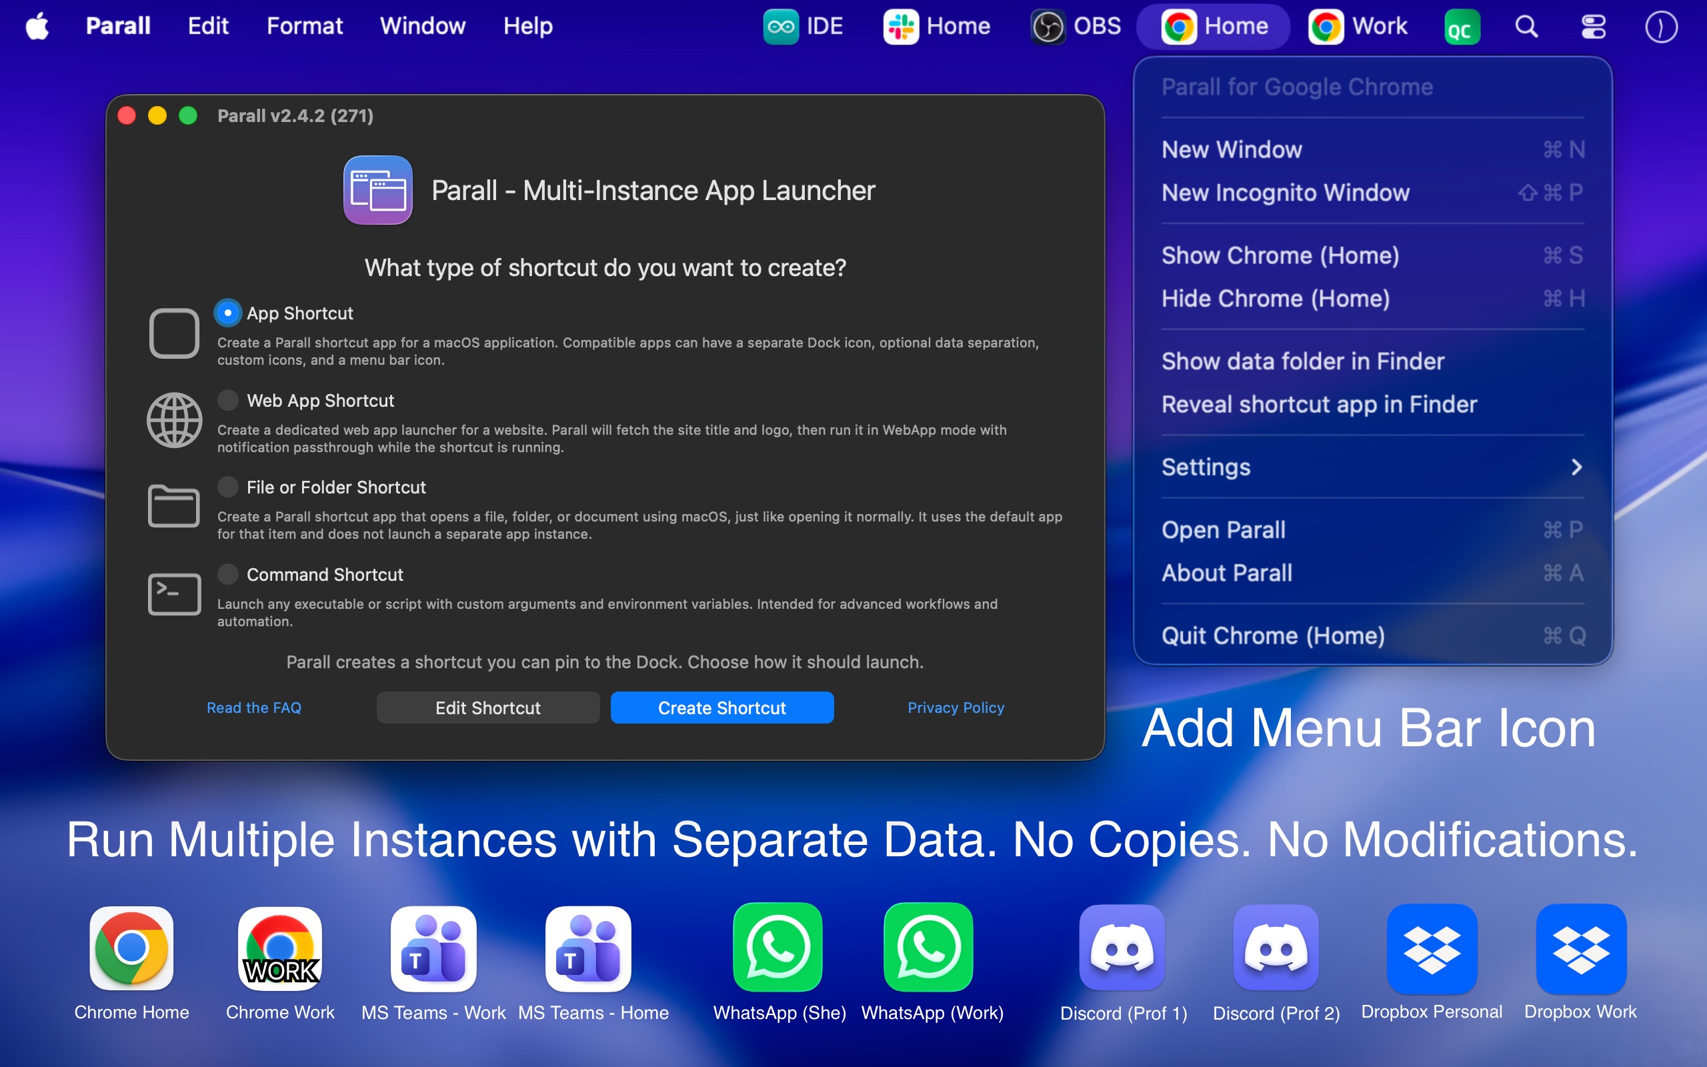
Task: Select Hide Chrome (Home) menu item
Action: (1373, 299)
